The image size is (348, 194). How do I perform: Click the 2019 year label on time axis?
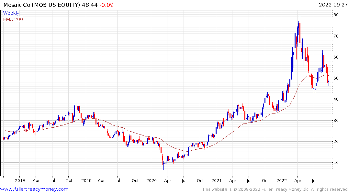[x=86, y=180]
